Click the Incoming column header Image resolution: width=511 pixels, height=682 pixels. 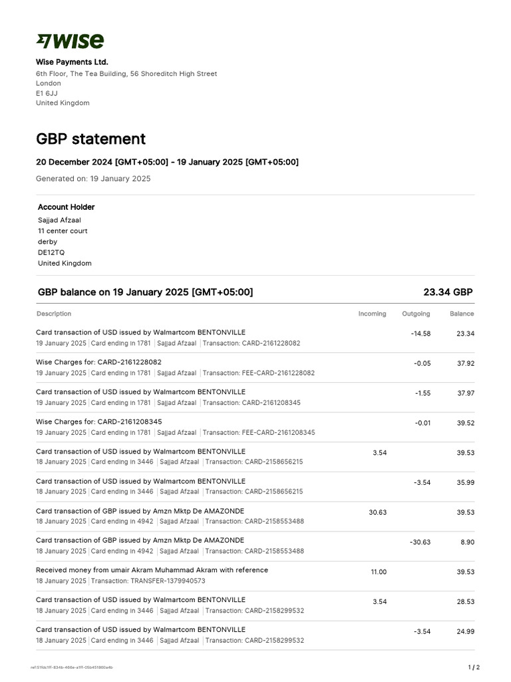(372, 314)
